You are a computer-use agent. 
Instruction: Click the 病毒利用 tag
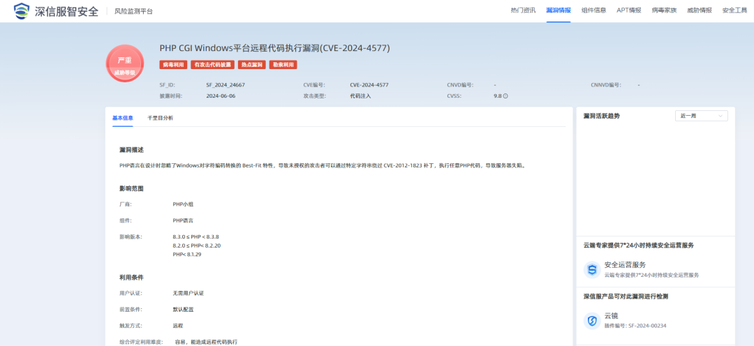(x=173, y=64)
